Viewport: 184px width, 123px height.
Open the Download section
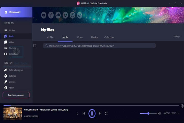16,12
